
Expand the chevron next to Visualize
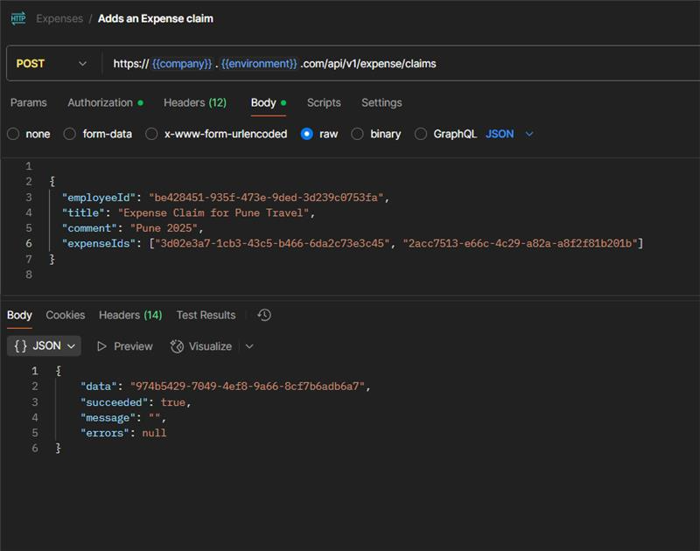tap(249, 346)
